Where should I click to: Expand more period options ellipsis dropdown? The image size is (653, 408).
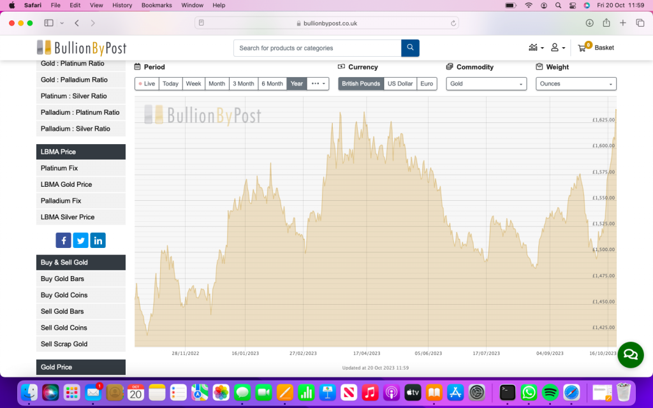(318, 84)
